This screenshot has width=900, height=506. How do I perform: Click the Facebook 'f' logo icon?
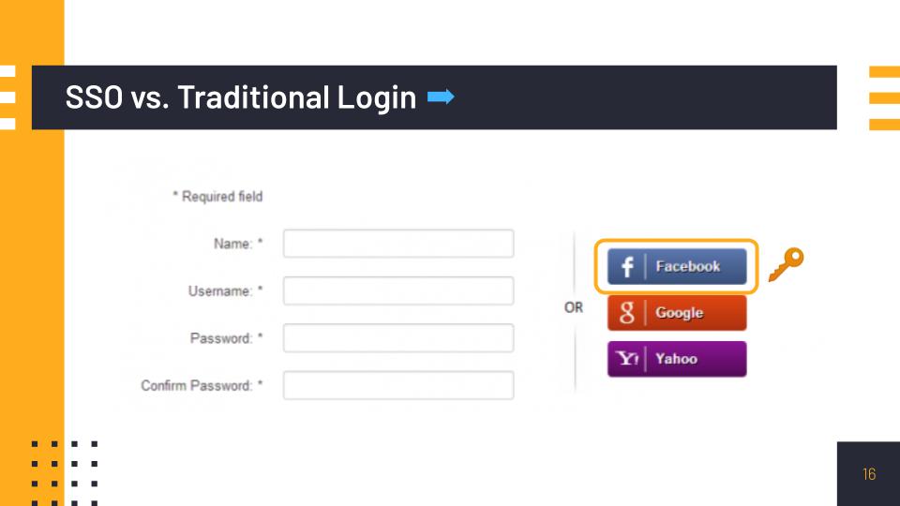click(627, 267)
